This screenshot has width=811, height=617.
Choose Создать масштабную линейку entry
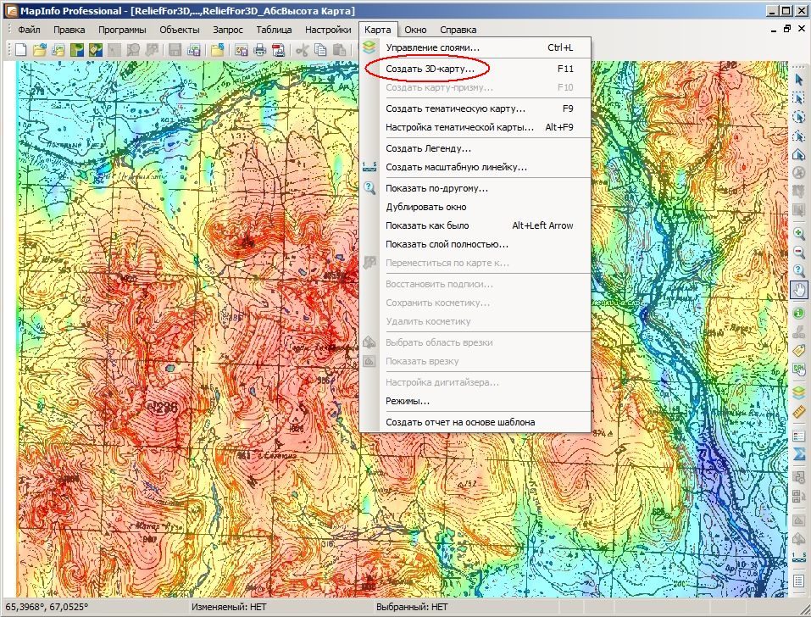point(475,167)
